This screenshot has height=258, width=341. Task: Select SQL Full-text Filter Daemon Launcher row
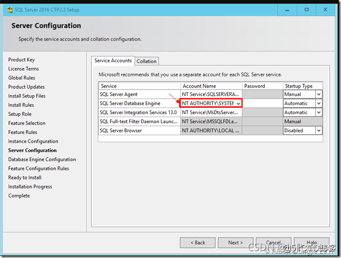(139, 122)
